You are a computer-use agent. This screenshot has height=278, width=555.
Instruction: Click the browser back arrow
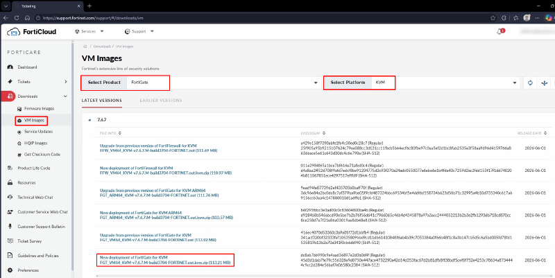(6, 18)
